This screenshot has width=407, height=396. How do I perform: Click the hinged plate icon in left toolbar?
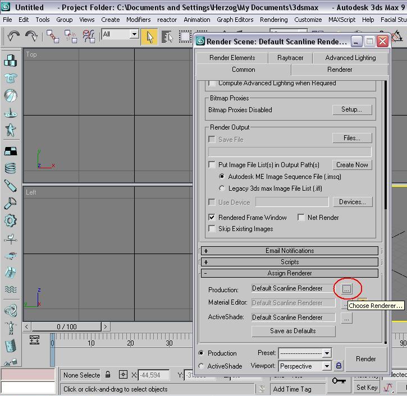11,346
